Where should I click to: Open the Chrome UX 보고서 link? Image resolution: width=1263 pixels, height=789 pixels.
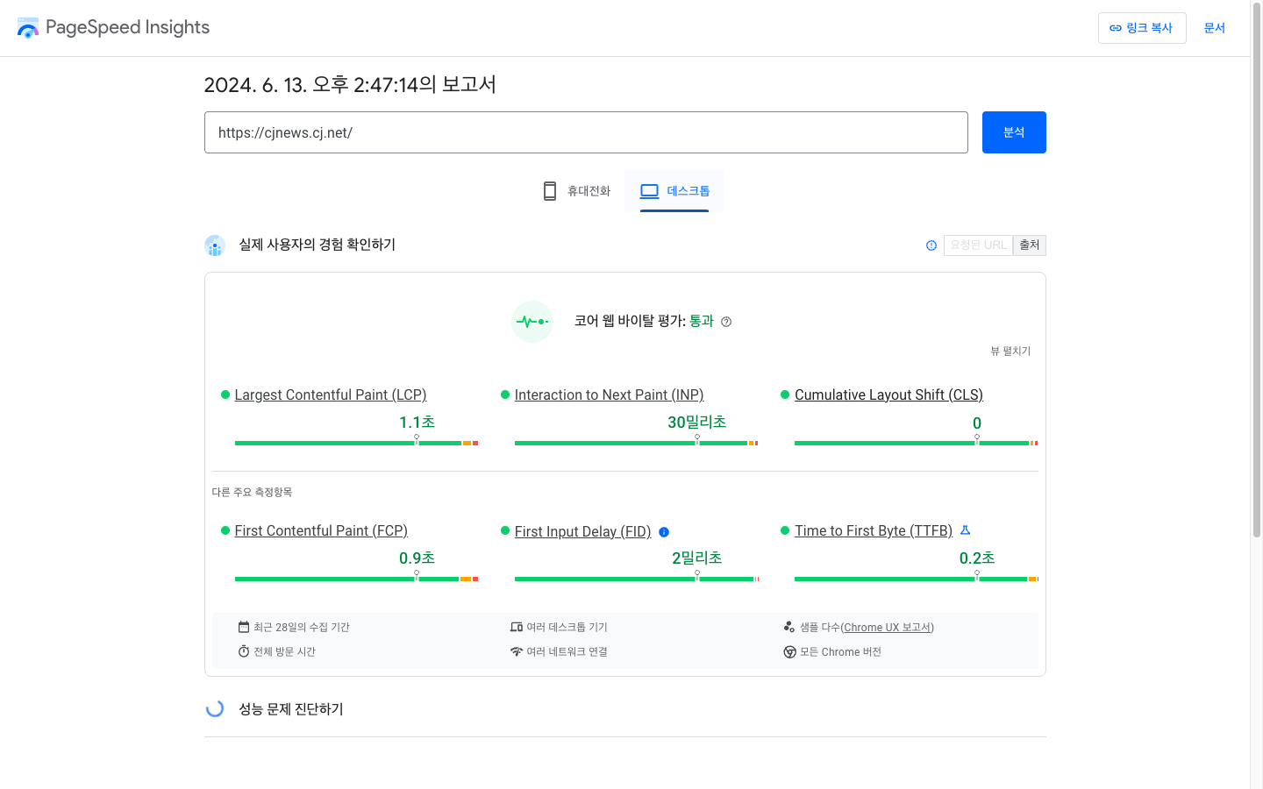tap(887, 628)
